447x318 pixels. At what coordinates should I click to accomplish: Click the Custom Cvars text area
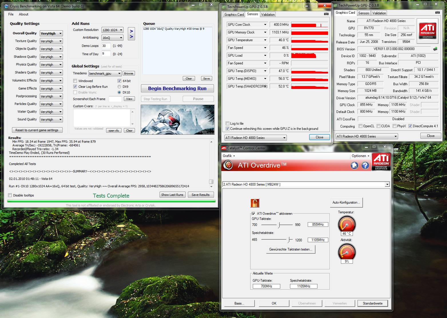point(102,118)
